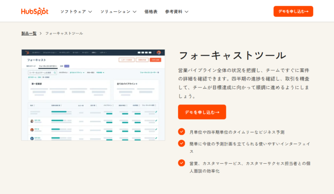Go to the 価格表 page
Screen dimensions: 334x194
151,11
